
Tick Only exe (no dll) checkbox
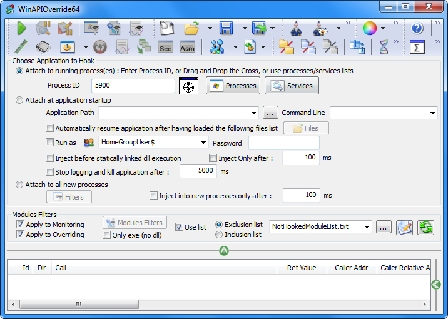point(106,235)
